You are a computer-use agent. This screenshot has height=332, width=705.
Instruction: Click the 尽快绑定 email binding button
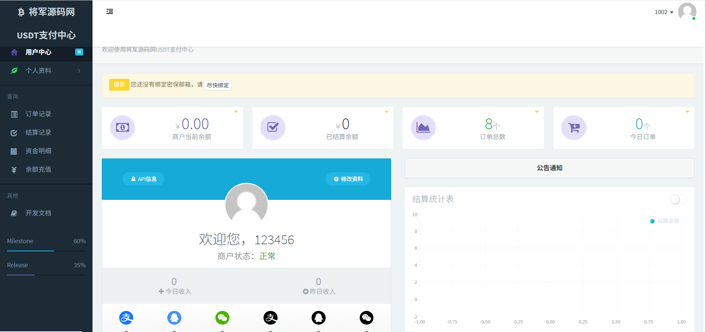click(x=218, y=85)
